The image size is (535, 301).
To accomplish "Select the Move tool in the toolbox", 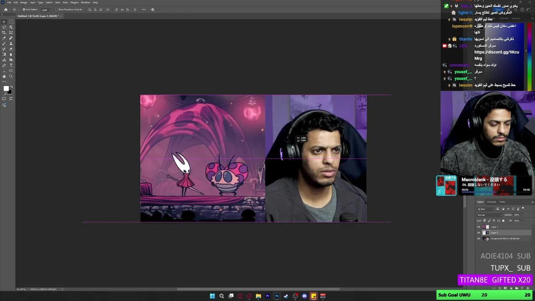I will coord(4,22).
